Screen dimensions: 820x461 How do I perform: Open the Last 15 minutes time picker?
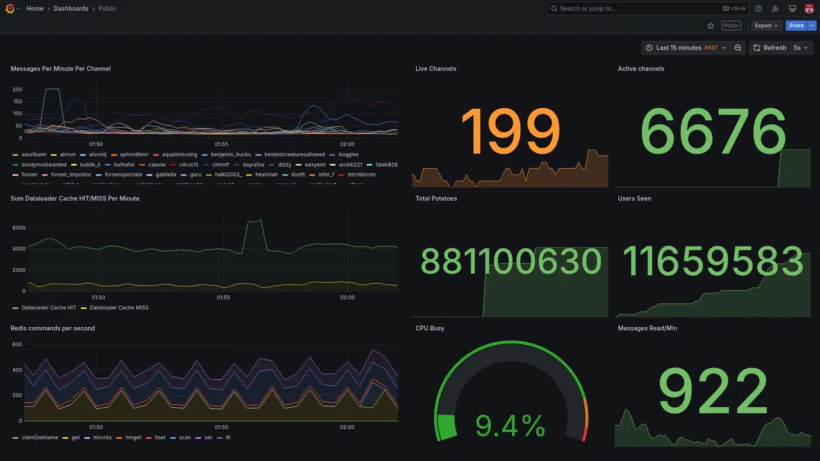pyautogui.click(x=685, y=48)
